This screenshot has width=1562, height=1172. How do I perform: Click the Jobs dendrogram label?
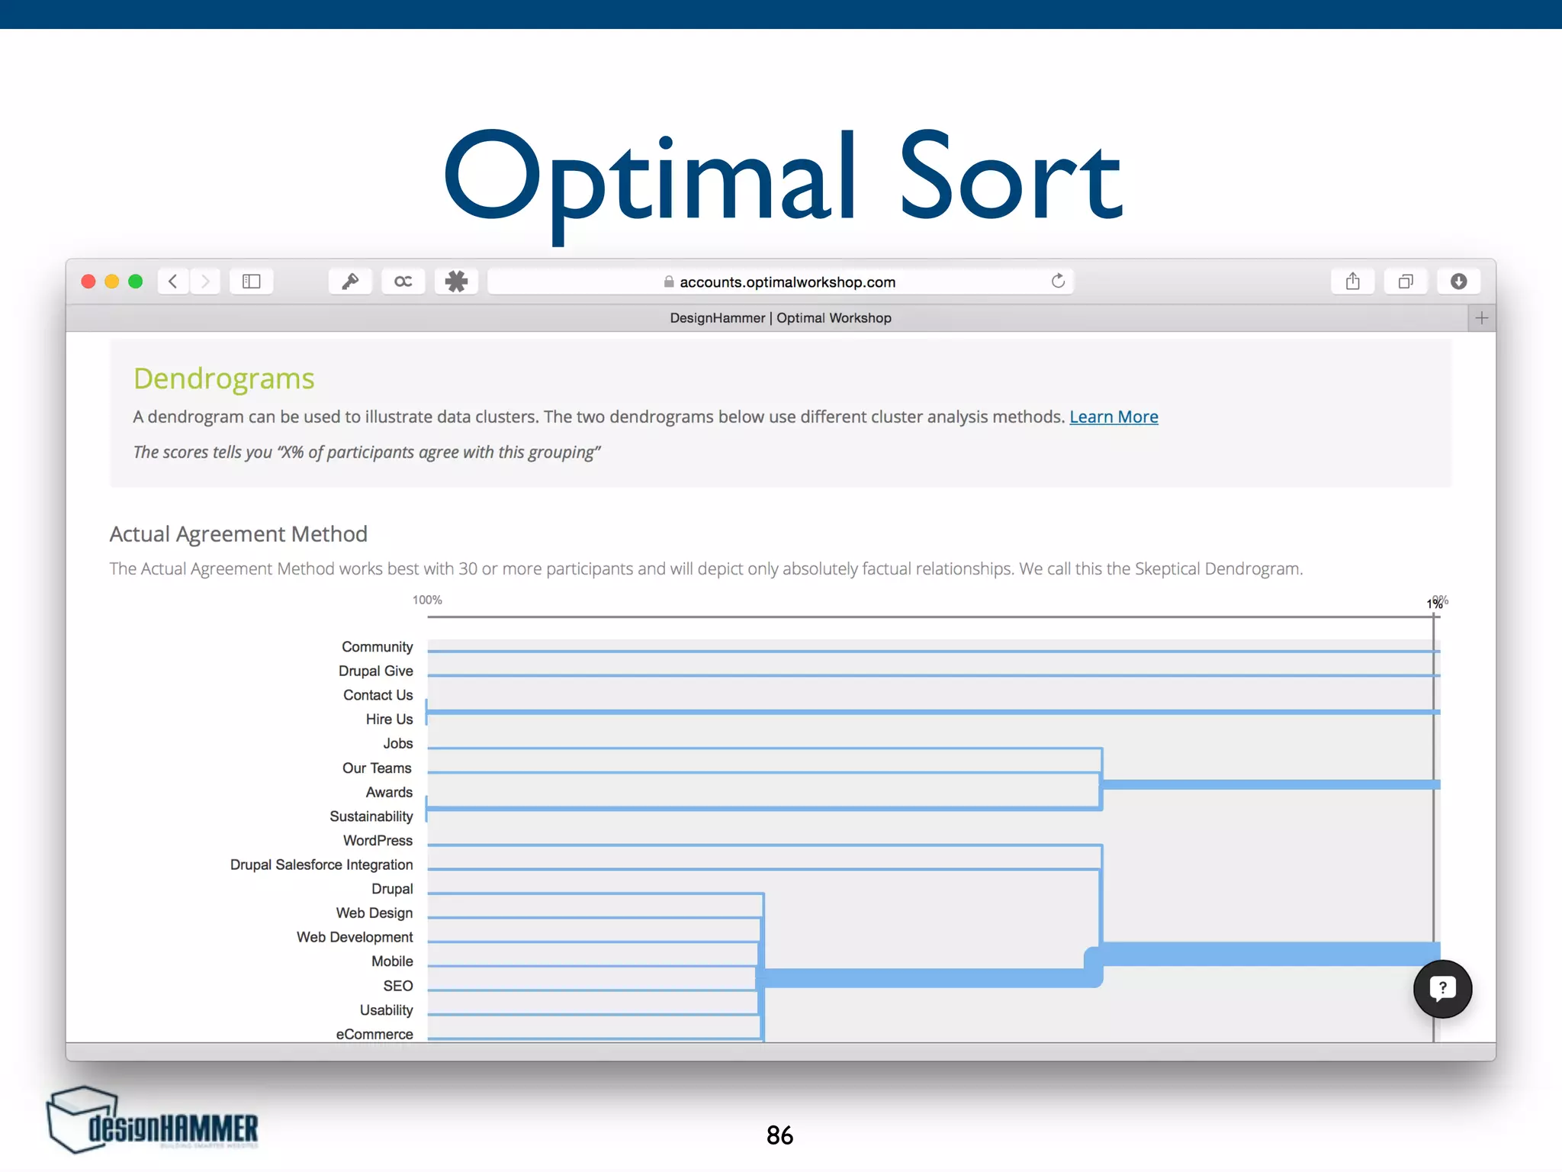click(397, 743)
